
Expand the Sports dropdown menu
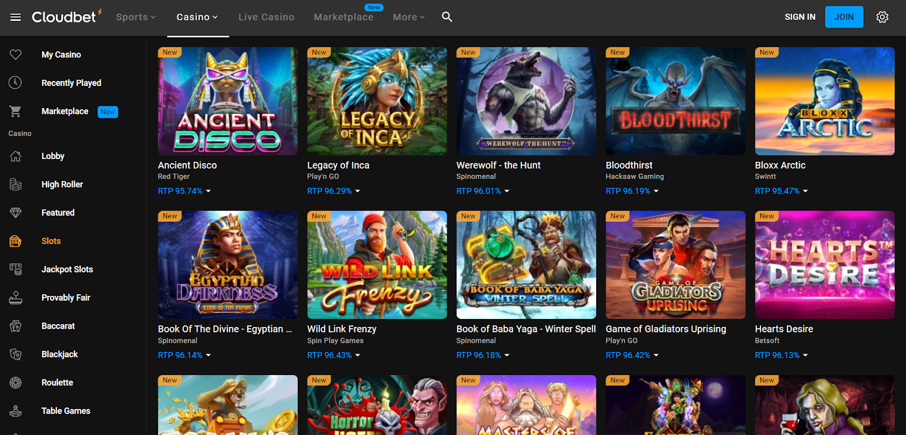click(x=136, y=17)
